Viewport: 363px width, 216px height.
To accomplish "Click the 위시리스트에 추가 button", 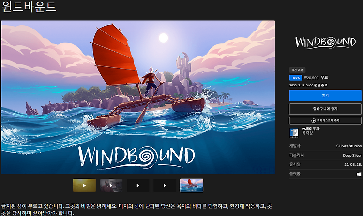I will click(325, 121).
